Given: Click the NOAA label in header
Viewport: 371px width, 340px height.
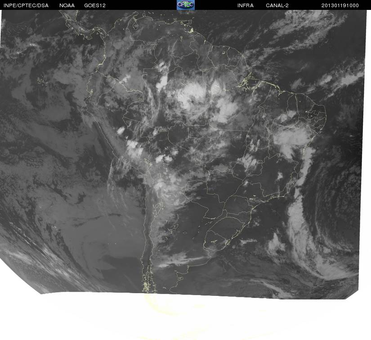Looking at the screenshot, I should (x=67, y=5).
